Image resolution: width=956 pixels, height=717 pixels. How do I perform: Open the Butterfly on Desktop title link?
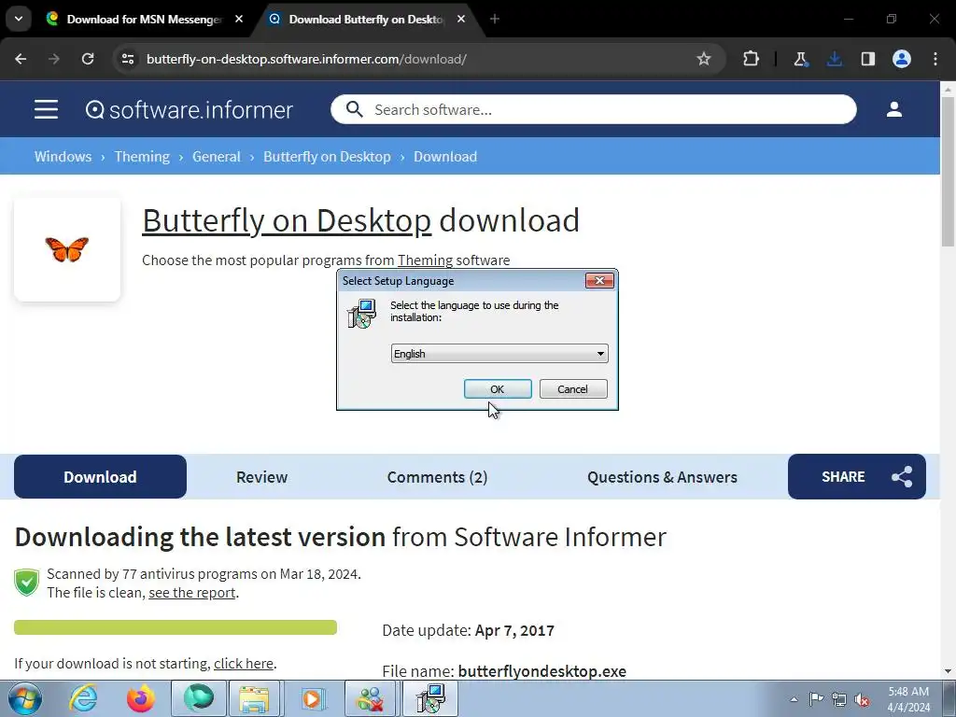287,220
